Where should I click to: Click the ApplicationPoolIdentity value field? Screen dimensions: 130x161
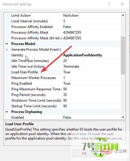point(91,55)
